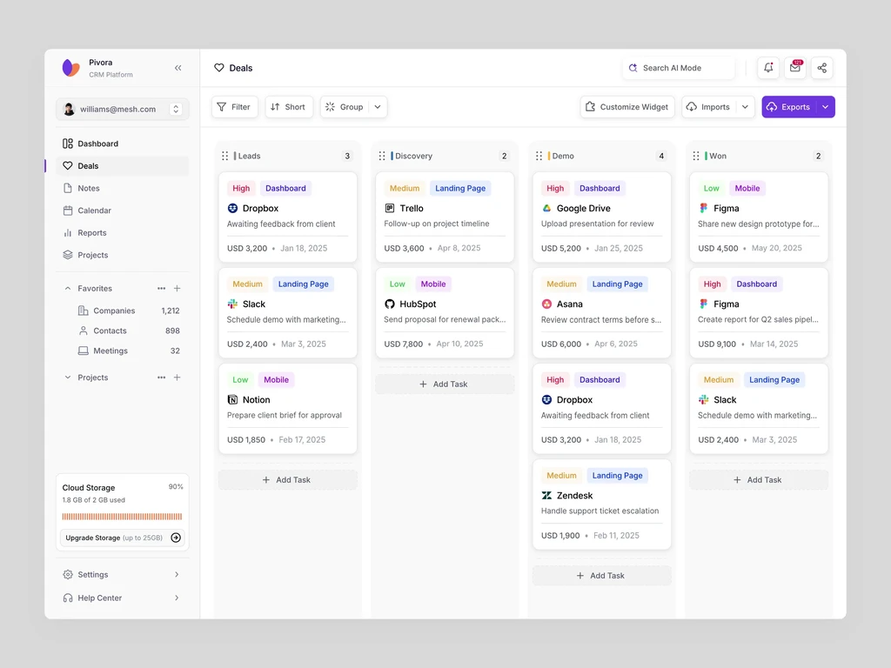Go to Dashboard in sidebar

pos(122,144)
